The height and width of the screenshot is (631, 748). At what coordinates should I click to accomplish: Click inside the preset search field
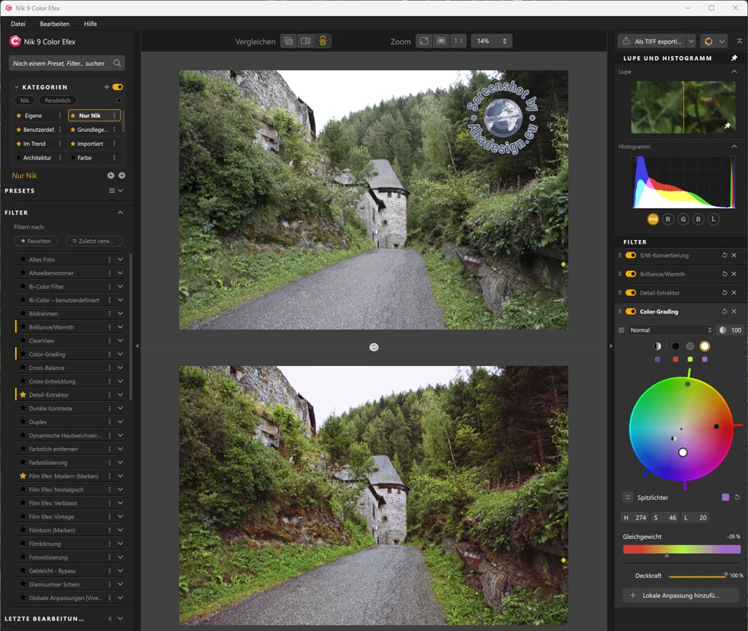pos(61,63)
